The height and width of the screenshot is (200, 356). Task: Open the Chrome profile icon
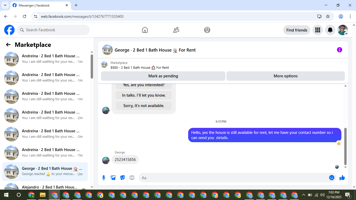tap(341, 16)
